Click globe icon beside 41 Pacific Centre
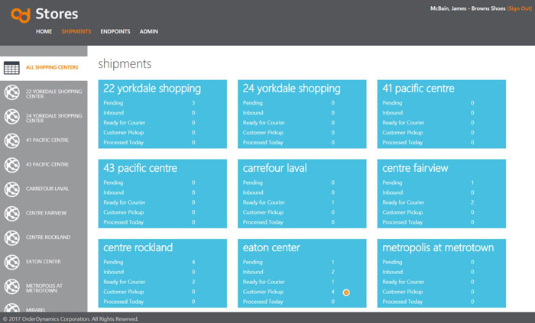 coord(12,141)
